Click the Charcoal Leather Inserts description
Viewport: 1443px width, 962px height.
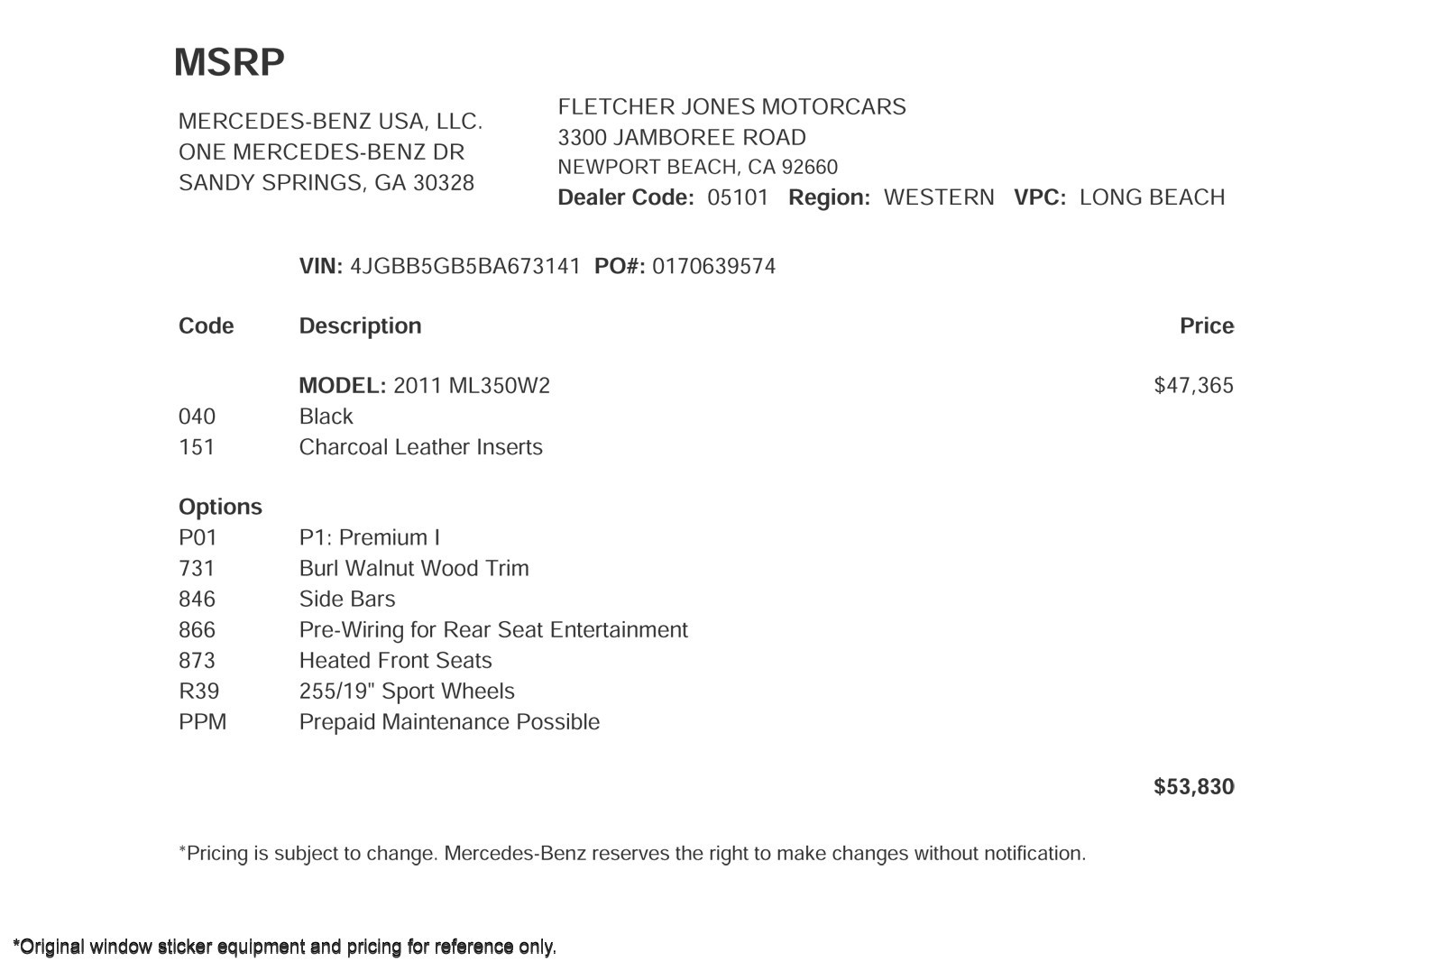point(420,447)
